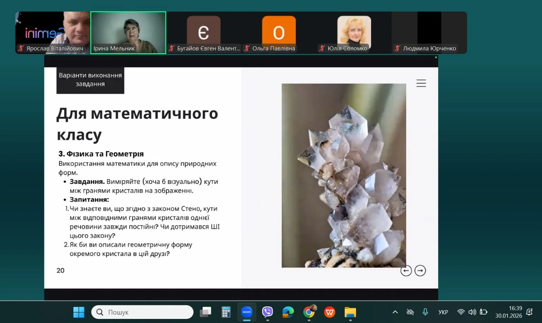Click the cloud sync off tray icon
The height and width of the screenshot is (323, 542).
pos(410,312)
